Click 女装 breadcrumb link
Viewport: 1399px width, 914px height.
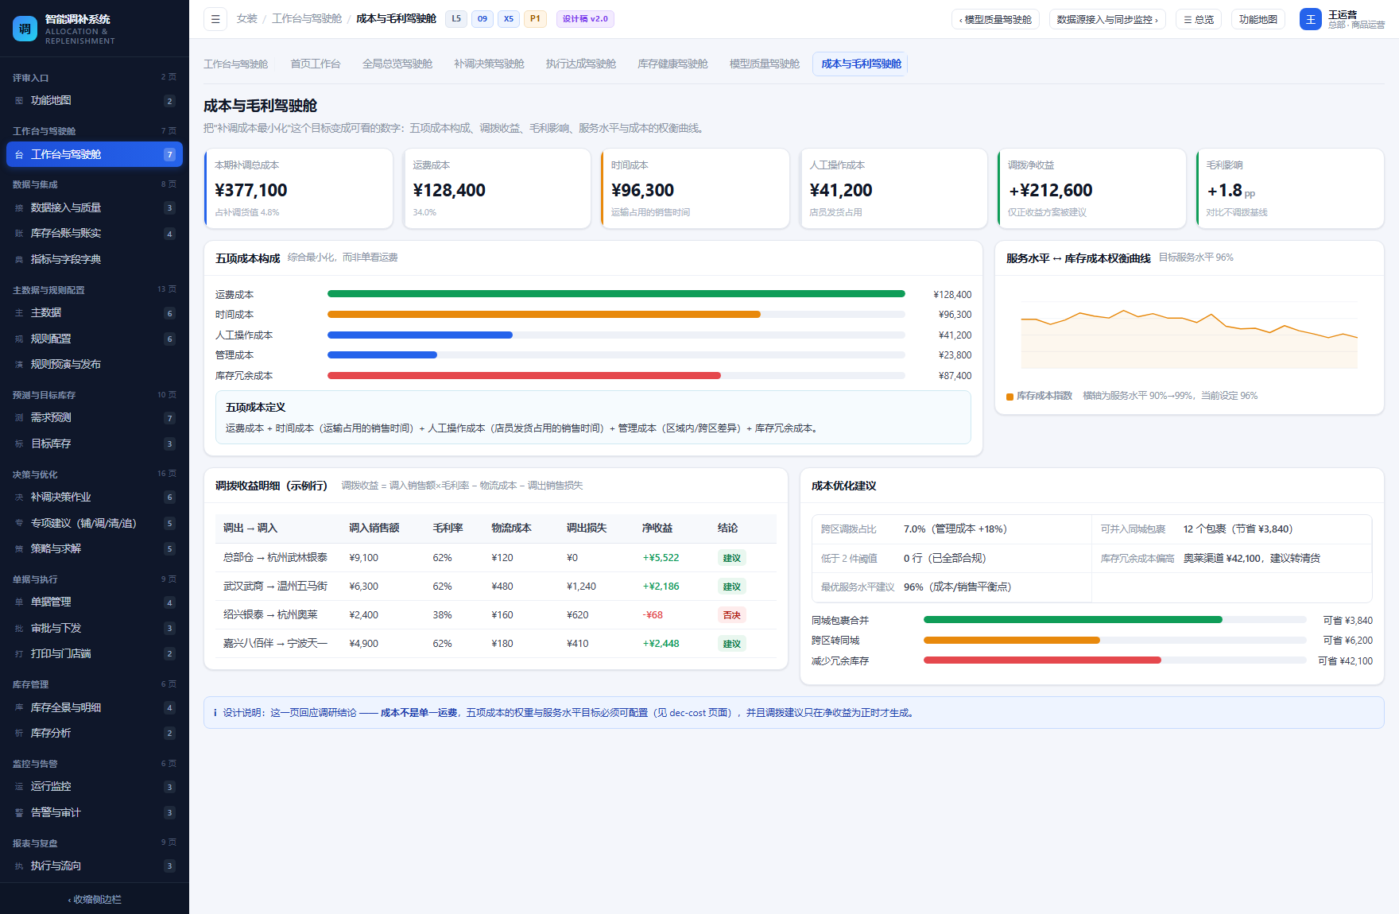click(247, 18)
